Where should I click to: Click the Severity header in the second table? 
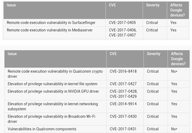point(154,54)
